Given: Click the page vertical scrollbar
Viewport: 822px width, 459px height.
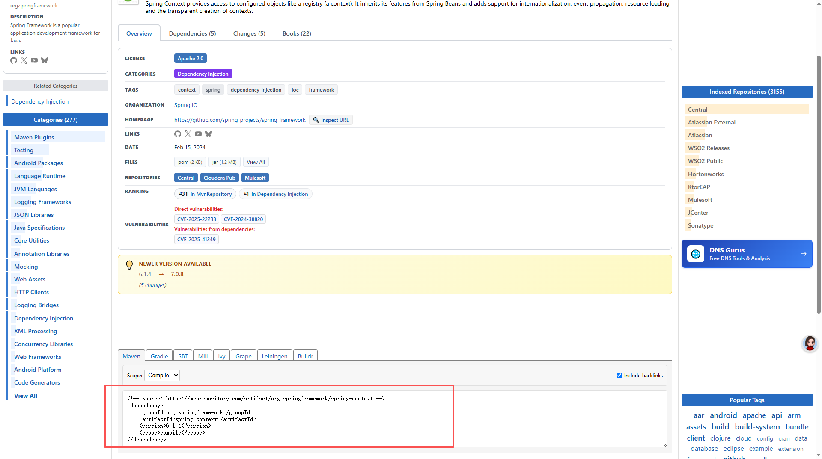Looking at the screenshot, I should coord(819,184).
